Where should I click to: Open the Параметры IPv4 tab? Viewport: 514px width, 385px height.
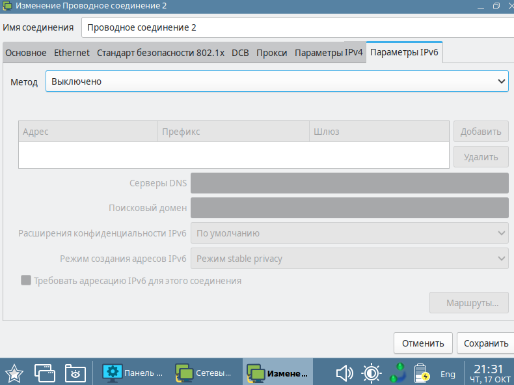point(329,53)
